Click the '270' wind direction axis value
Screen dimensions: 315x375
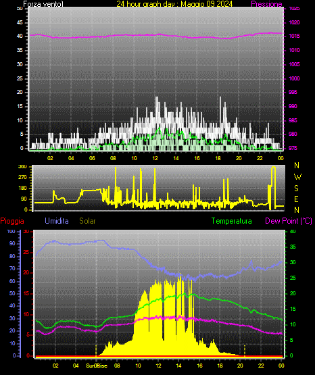click(22, 178)
